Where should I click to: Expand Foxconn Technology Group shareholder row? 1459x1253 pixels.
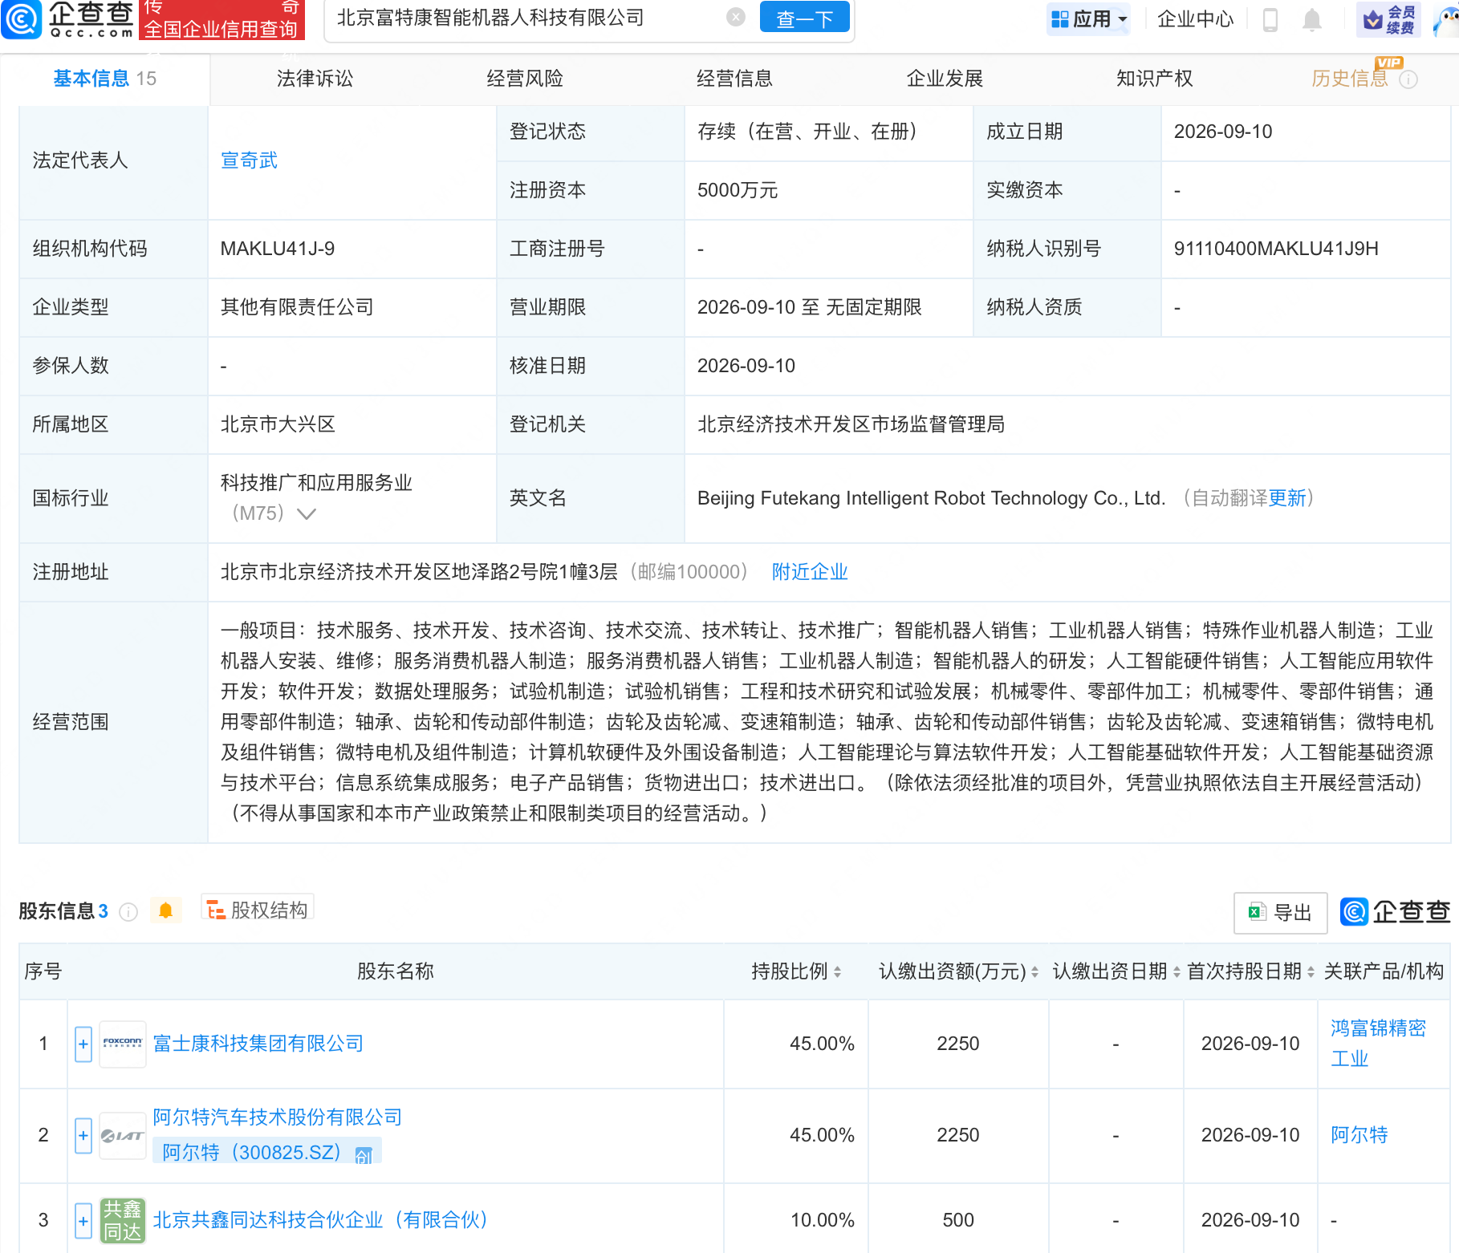pyautogui.click(x=83, y=1044)
